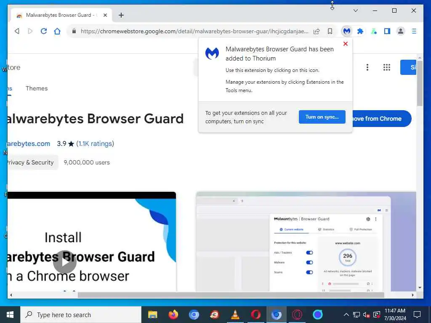
Task: Close the Malwarebytes Browser Guard tab
Action: [x=105, y=15]
